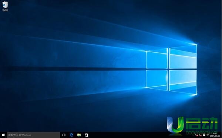Click the green U启动 logo watermark
This screenshot has width=222, height=138.
[192, 124]
